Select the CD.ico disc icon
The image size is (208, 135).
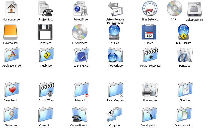pos(175,8)
